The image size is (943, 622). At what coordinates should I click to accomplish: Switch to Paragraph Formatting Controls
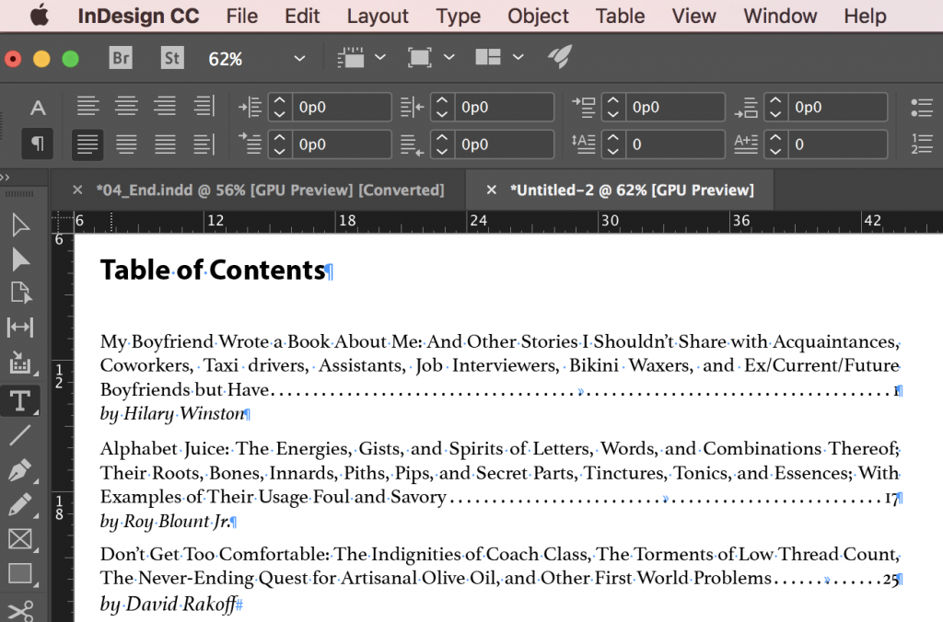point(37,144)
